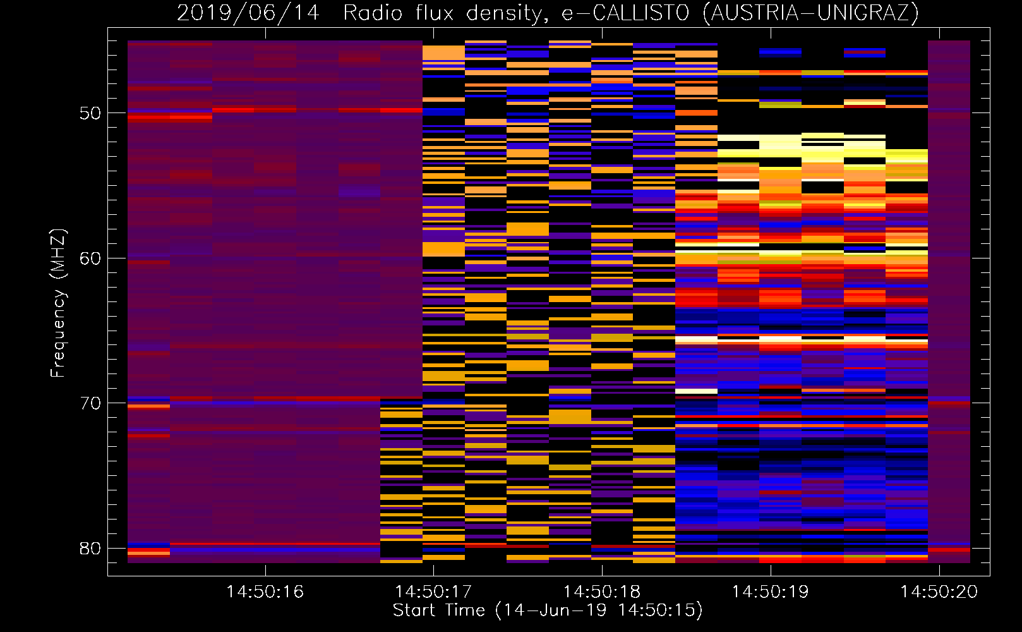Select the 80 frequency tick label
Viewport: 1022px width, 632px height.
pos(90,548)
